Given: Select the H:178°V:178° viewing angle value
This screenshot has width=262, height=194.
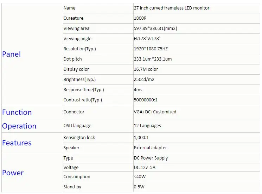Looking at the screenshot, I should pos(147,39).
